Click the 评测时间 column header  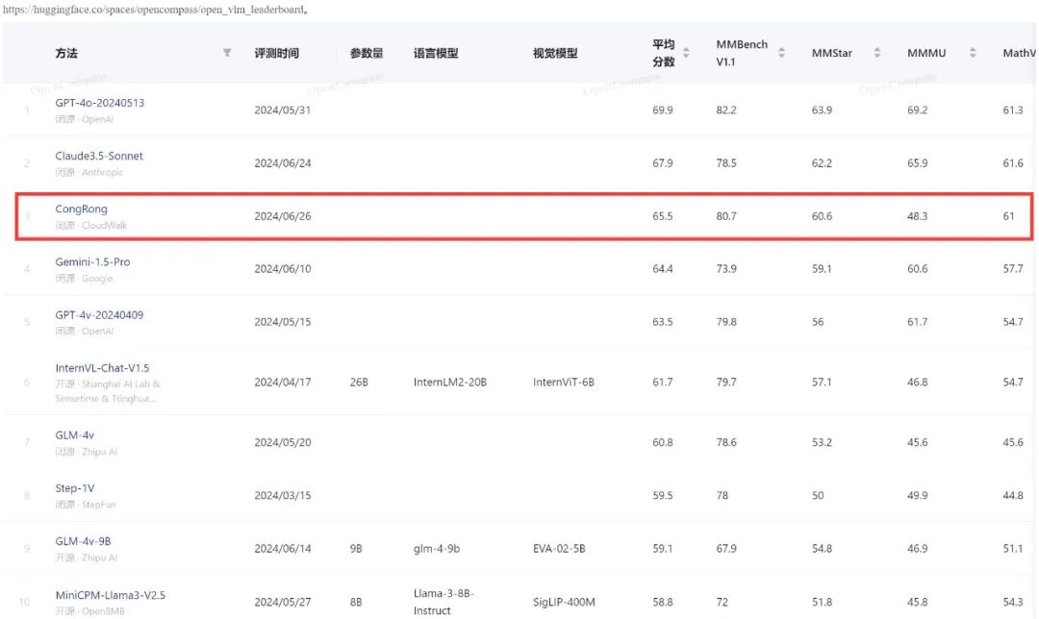276,53
